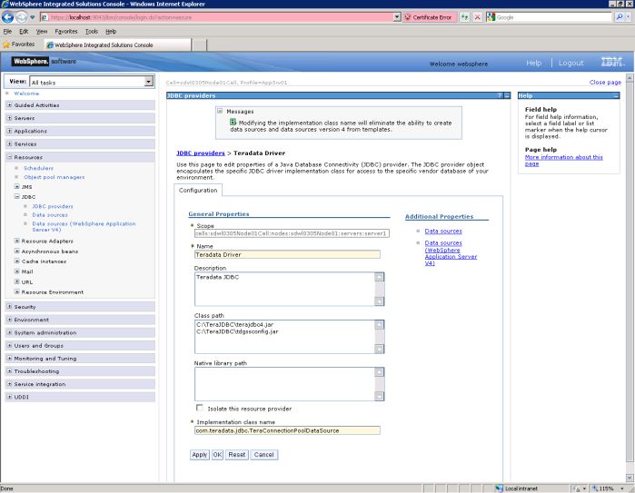The image size is (635, 493).
Task: Open the View menu
Action: (42, 31)
